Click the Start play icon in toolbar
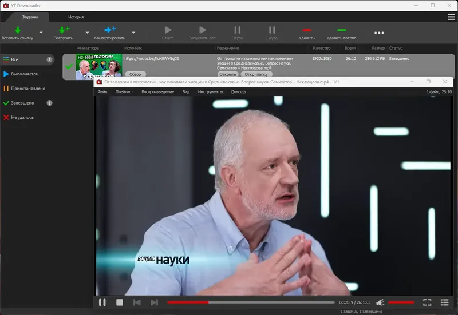 point(168,30)
